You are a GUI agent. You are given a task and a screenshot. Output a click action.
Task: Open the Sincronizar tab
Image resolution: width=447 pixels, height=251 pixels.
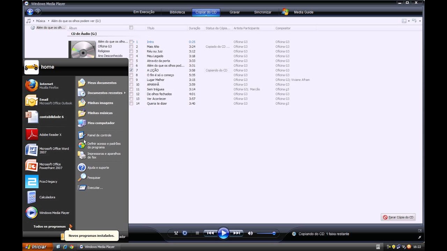pyautogui.click(x=263, y=12)
